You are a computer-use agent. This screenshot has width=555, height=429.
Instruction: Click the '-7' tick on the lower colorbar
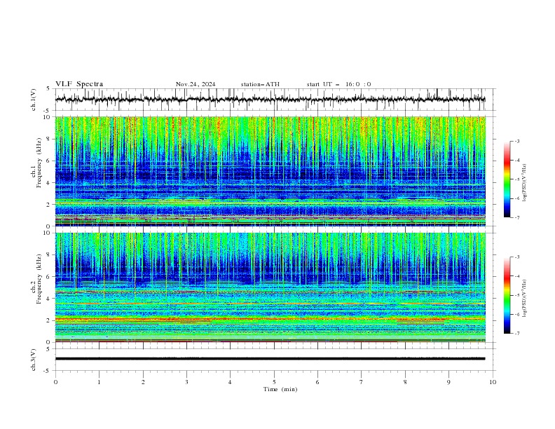(517, 334)
